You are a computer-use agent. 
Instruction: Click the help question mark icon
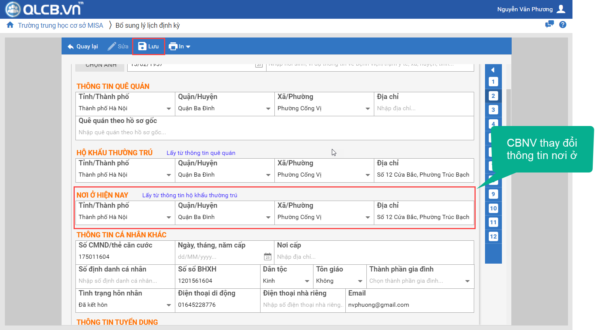pos(562,25)
